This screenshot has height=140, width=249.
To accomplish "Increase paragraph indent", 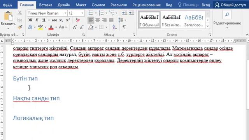I will coord(132,13).
